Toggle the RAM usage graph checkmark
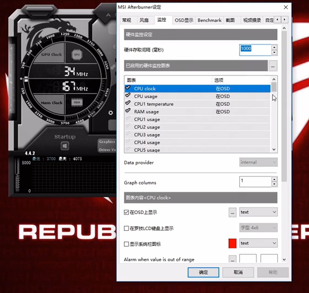 tap(128, 110)
